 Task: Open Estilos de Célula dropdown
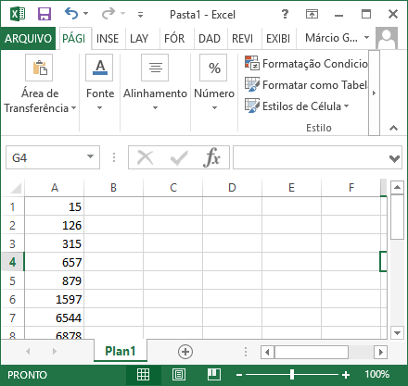(297, 106)
